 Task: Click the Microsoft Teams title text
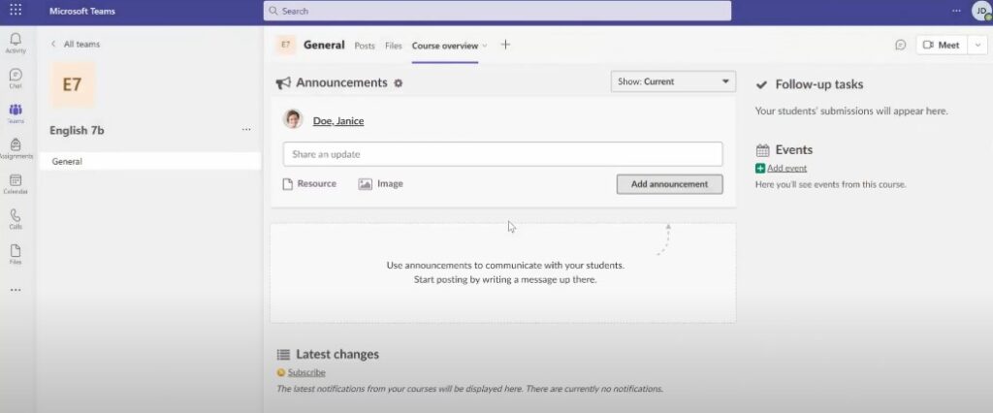click(x=82, y=11)
